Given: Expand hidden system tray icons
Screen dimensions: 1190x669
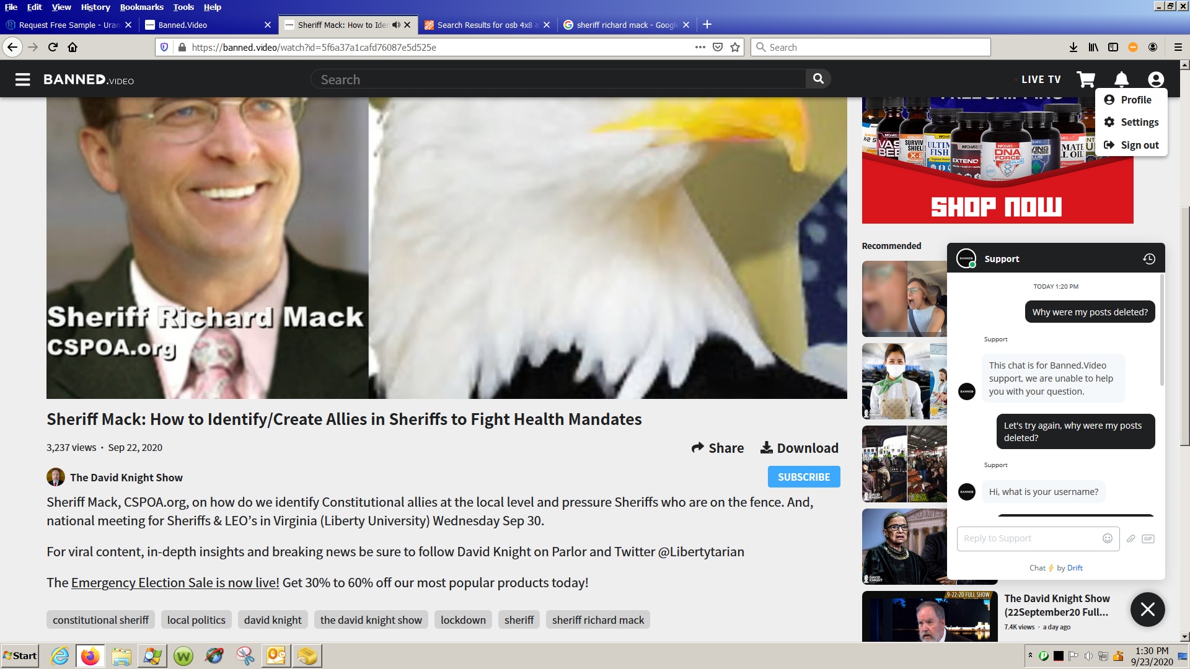Looking at the screenshot, I should pos(1030,655).
